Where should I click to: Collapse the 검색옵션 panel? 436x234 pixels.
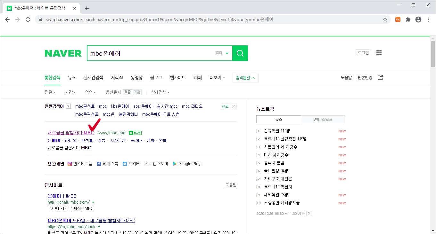pos(245,78)
